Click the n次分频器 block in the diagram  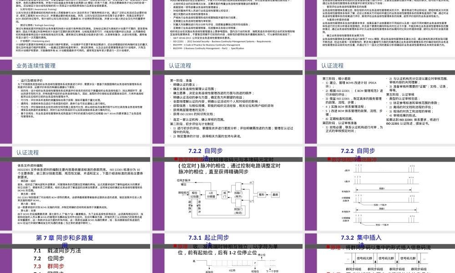click(211, 194)
